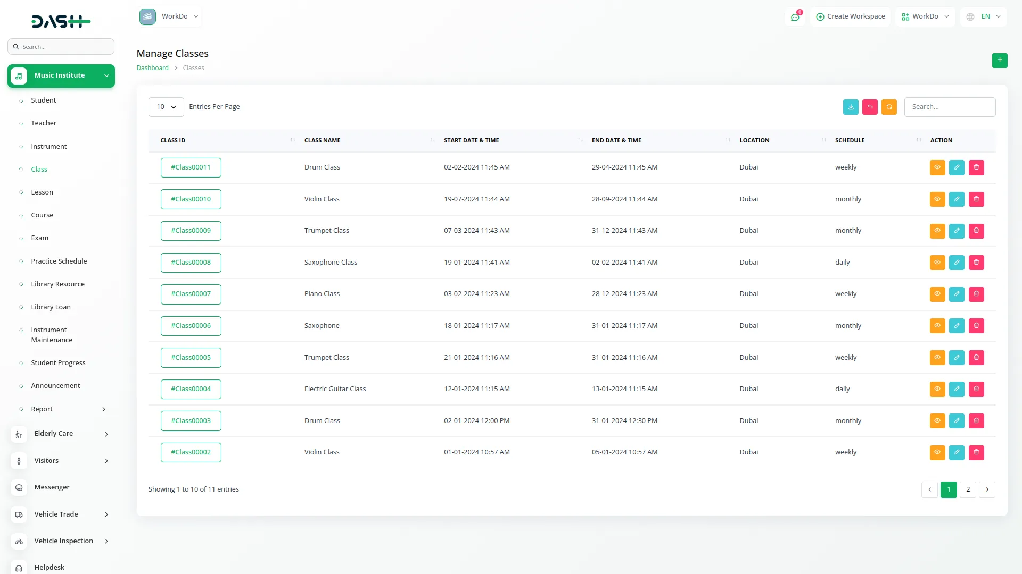Click the table search input field
Screen dimensions: 1022x574
pos(950,107)
